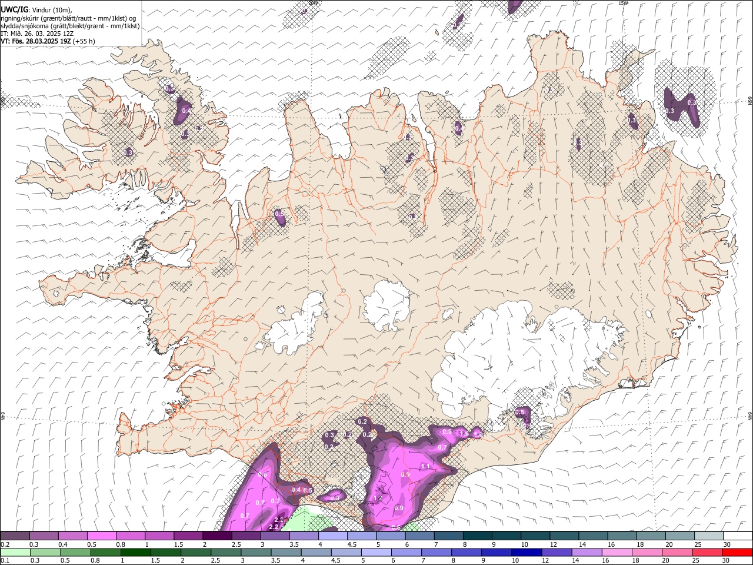Pick the pale green lower swatch between 0.1 and 0.3
Image resolution: width=753 pixels, height=565 pixels.
pos(15,552)
